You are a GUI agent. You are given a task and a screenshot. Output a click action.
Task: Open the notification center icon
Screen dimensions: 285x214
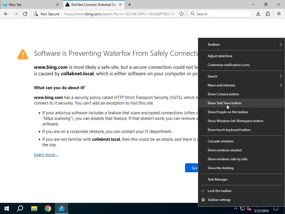pos(276,208)
